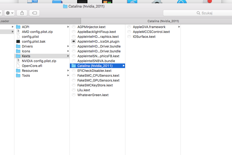Select the config.plist file icon
Viewport: 232px width, 155px height.
[x=18, y=37]
